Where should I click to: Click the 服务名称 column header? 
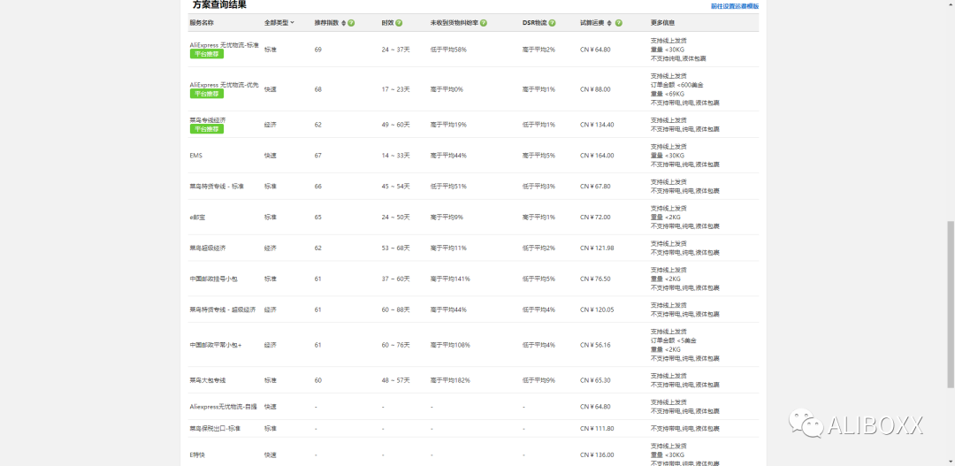pos(202,22)
